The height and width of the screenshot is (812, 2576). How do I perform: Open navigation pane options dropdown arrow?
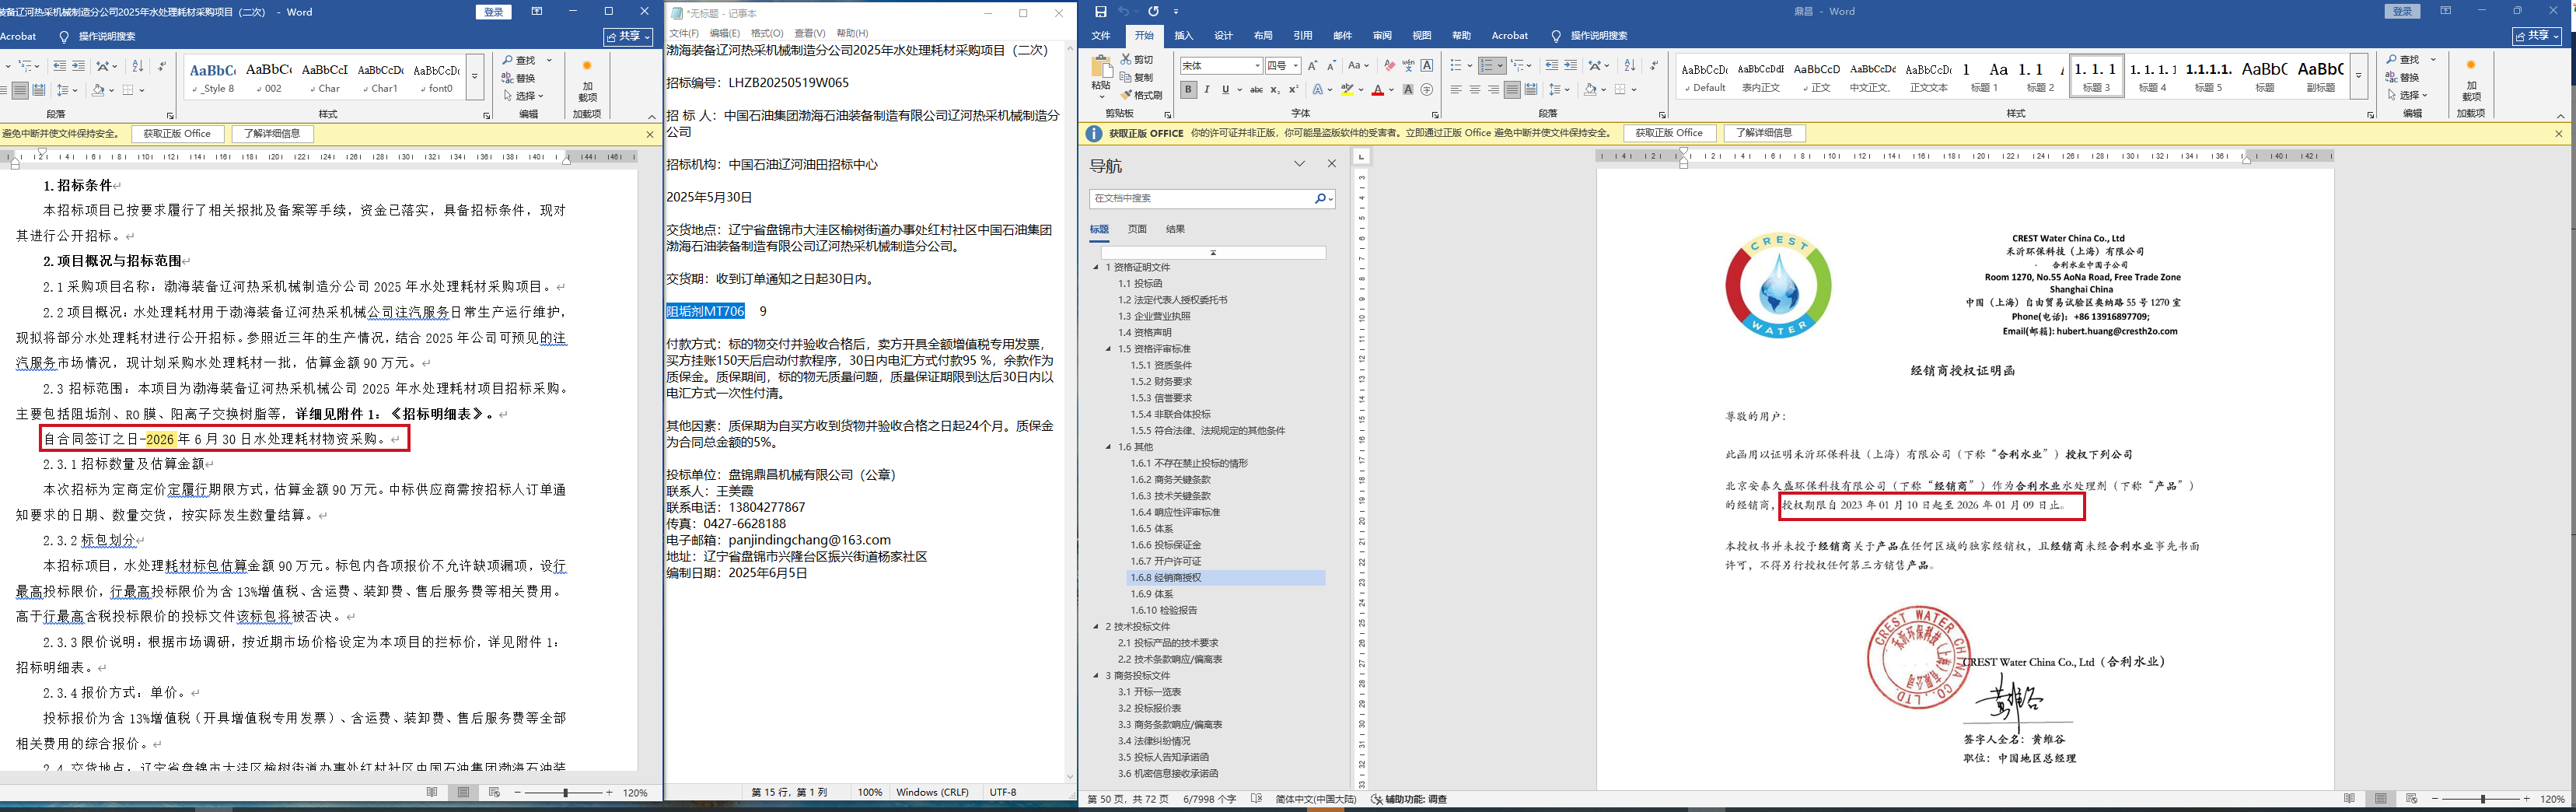click(1299, 164)
